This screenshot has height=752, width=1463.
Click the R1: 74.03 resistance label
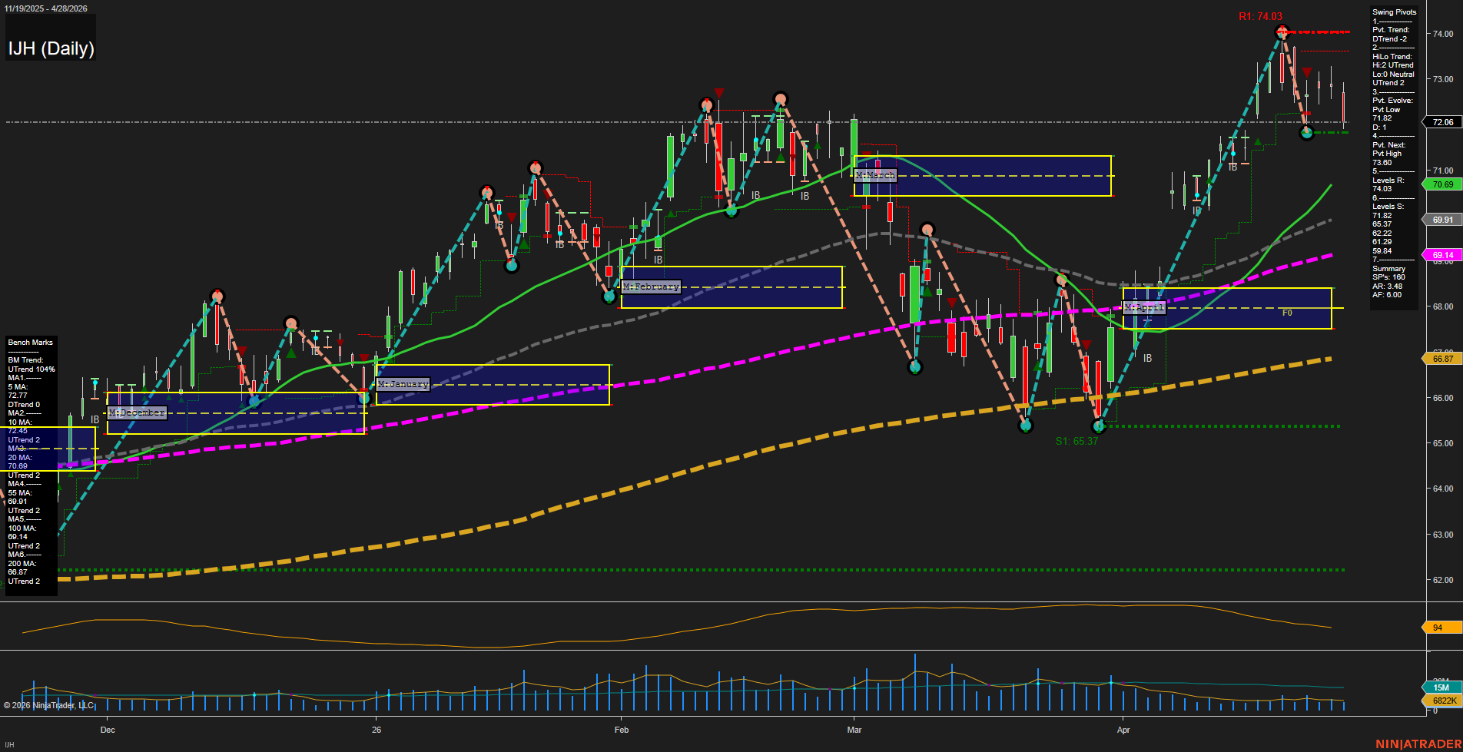pos(1260,16)
